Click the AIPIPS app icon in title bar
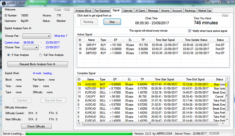 pyautogui.click(x=4, y=3)
